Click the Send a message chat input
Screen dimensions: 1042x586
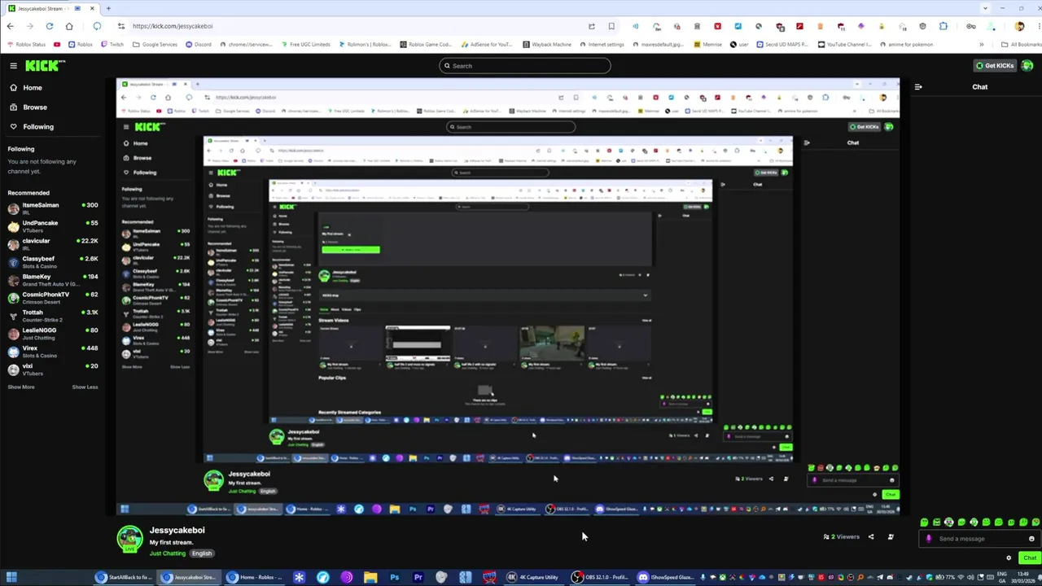[979, 539]
